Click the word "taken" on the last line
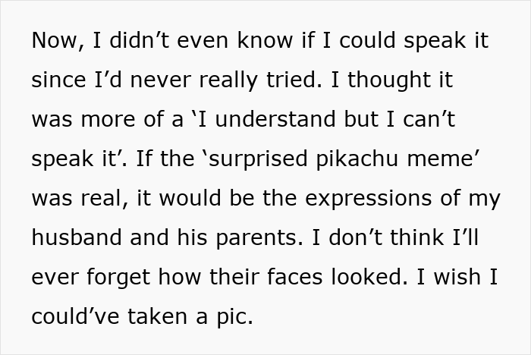This screenshot has width=531, height=355. (x=161, y=316)
